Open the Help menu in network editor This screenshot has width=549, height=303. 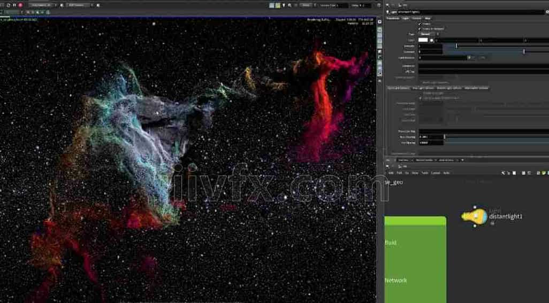coord(446,173)
